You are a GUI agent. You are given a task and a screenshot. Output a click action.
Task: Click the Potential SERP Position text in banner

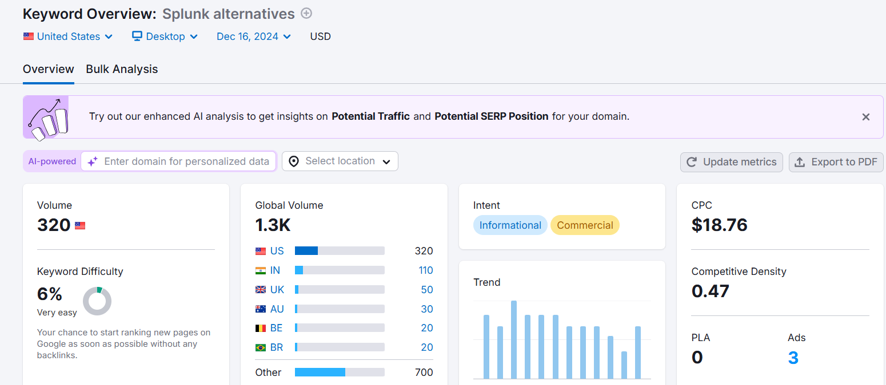coord(492,116)
